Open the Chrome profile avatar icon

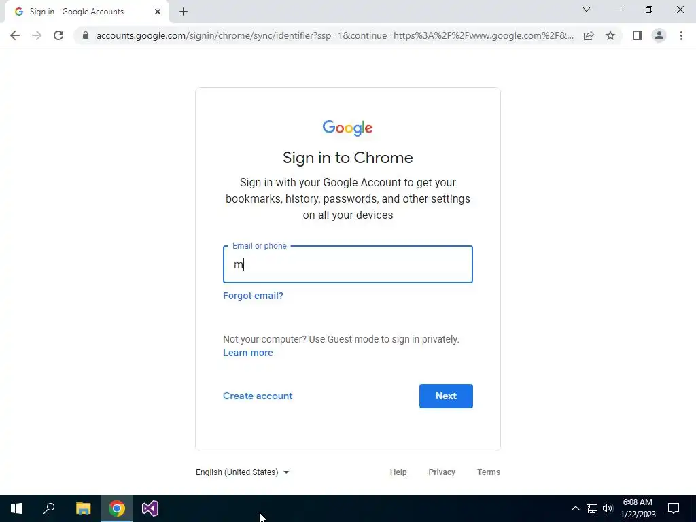pyautogui.click(x=659, y=35)
